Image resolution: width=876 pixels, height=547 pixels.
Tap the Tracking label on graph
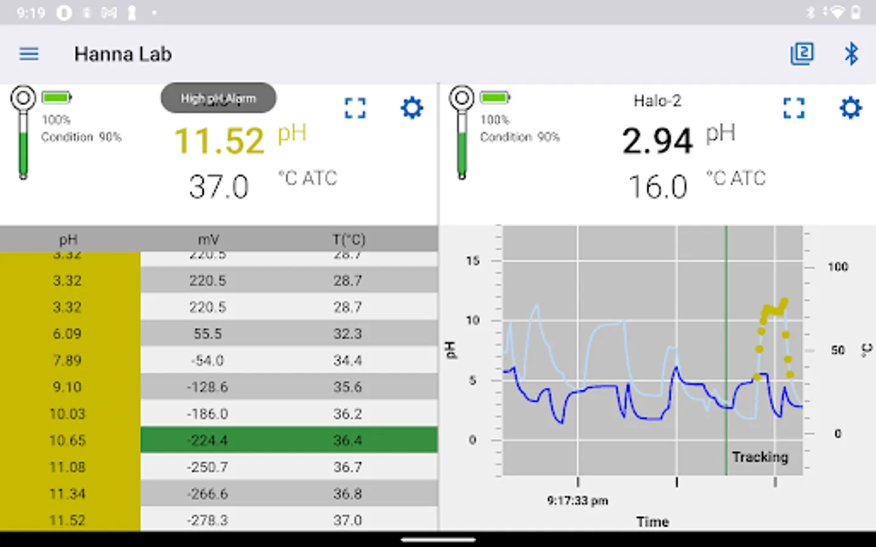tap(760, 456)
